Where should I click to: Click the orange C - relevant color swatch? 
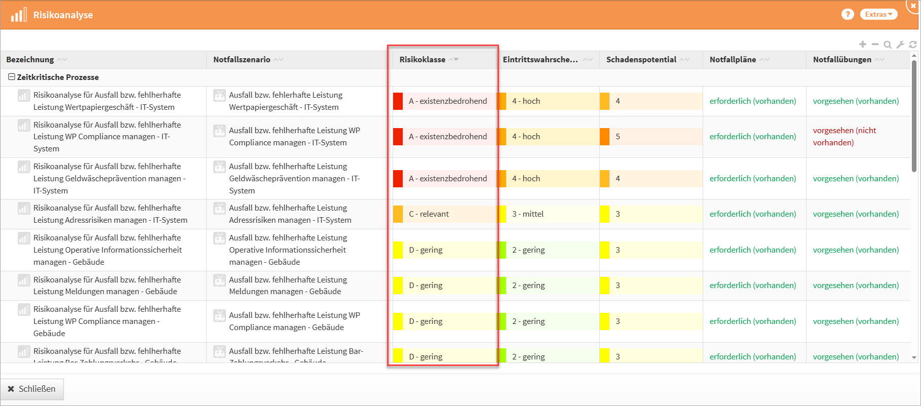click(398, 214)
